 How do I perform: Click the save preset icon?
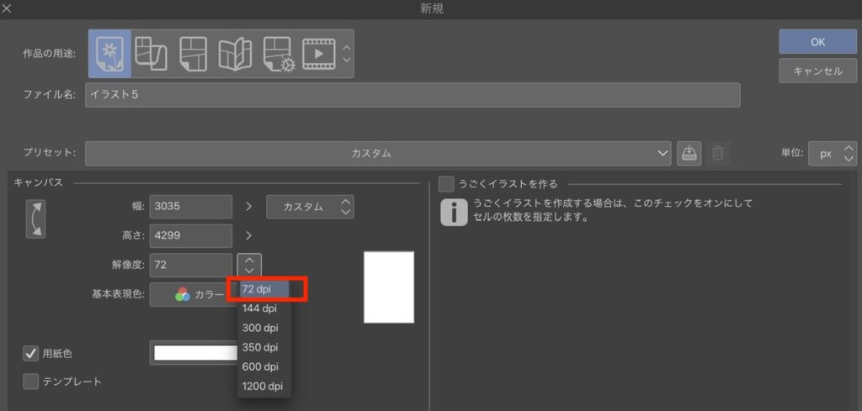[689, 154]
